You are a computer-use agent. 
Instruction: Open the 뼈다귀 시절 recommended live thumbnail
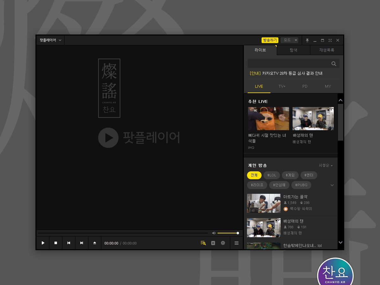(x=269, y=118)
